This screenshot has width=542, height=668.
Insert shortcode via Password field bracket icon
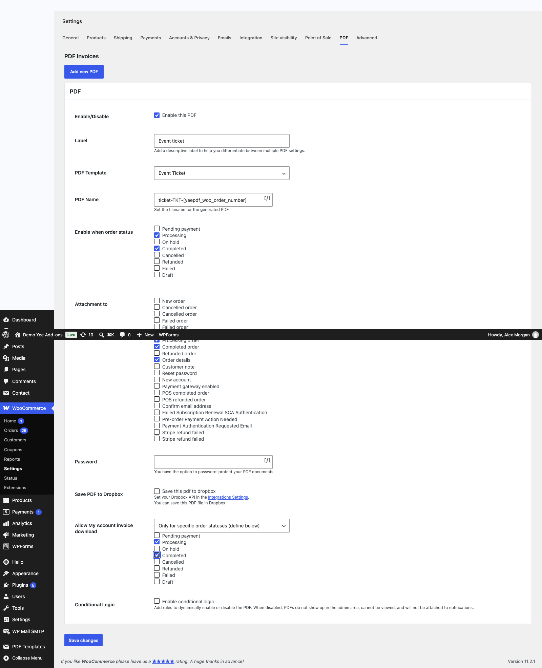[x=267, y=460]
